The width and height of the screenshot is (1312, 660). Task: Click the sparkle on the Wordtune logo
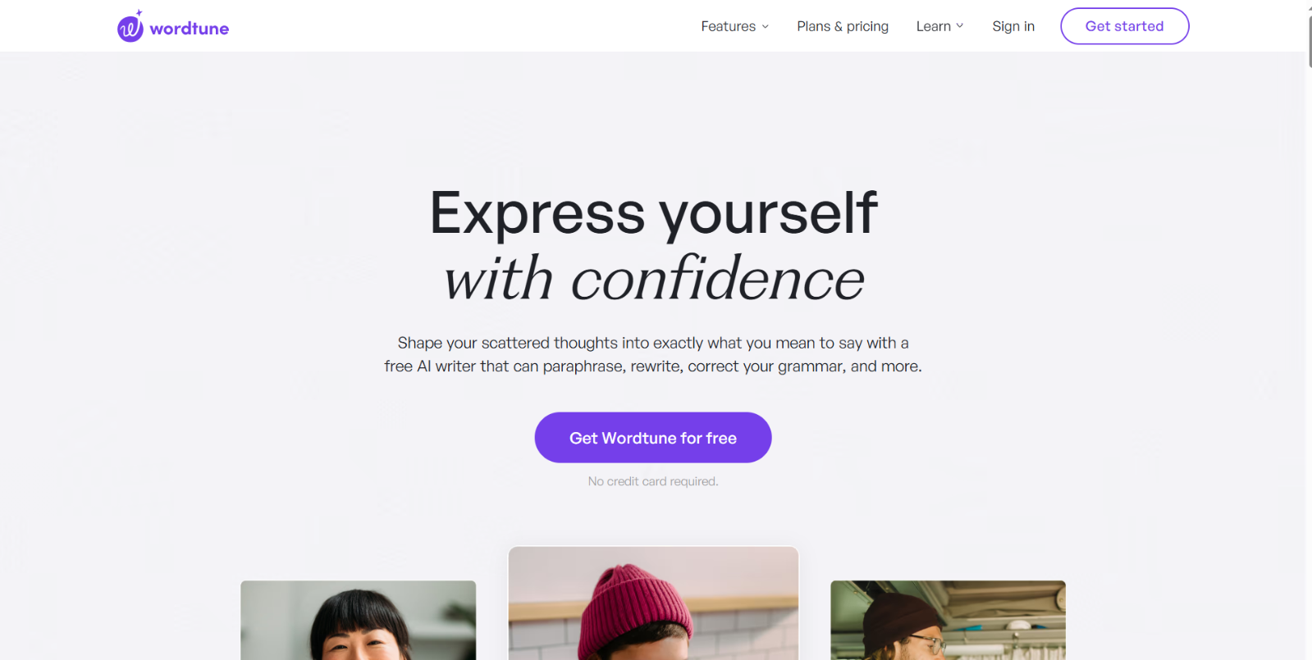139,13
